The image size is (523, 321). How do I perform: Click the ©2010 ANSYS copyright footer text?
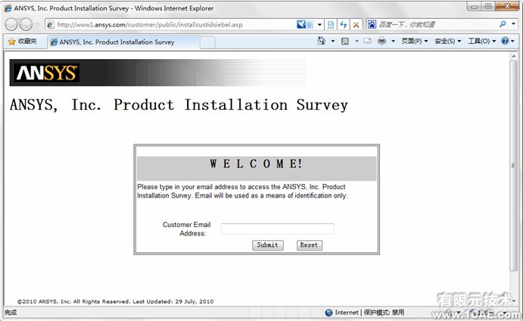[x=115, y=301]
